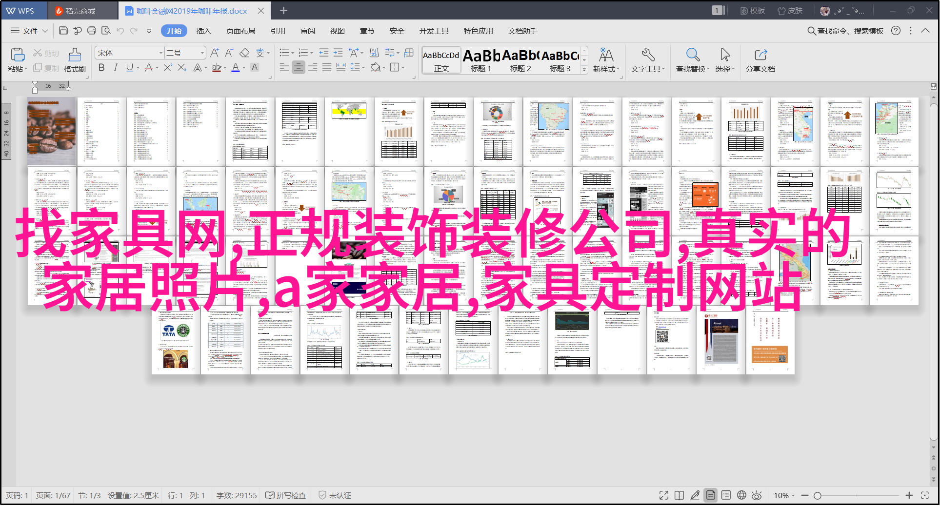Open the Text Tools (文字工具) icon
The image size is (940, 506).
[x=648, y=55]
